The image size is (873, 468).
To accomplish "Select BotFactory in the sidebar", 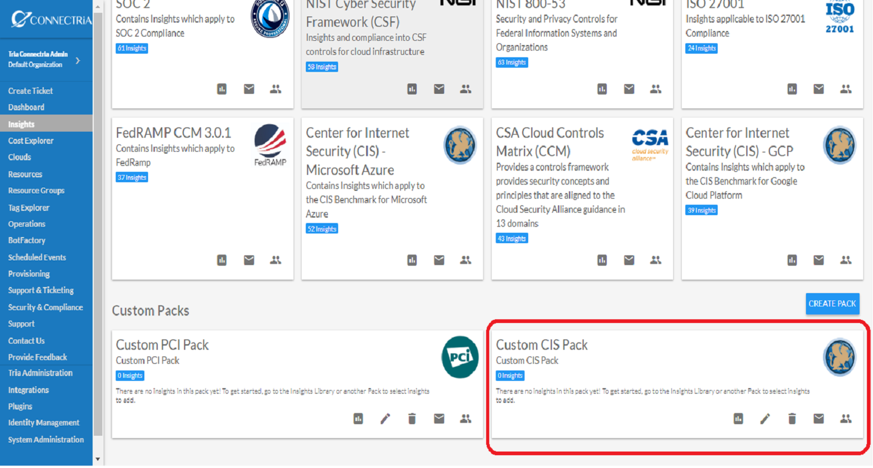I will click(x=27, y=241).
